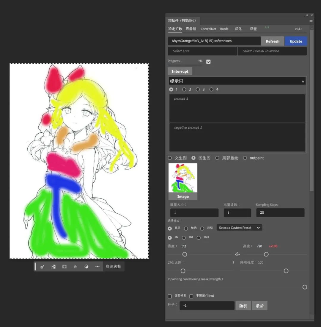Click the Interrupt button

tap(180, 71)
